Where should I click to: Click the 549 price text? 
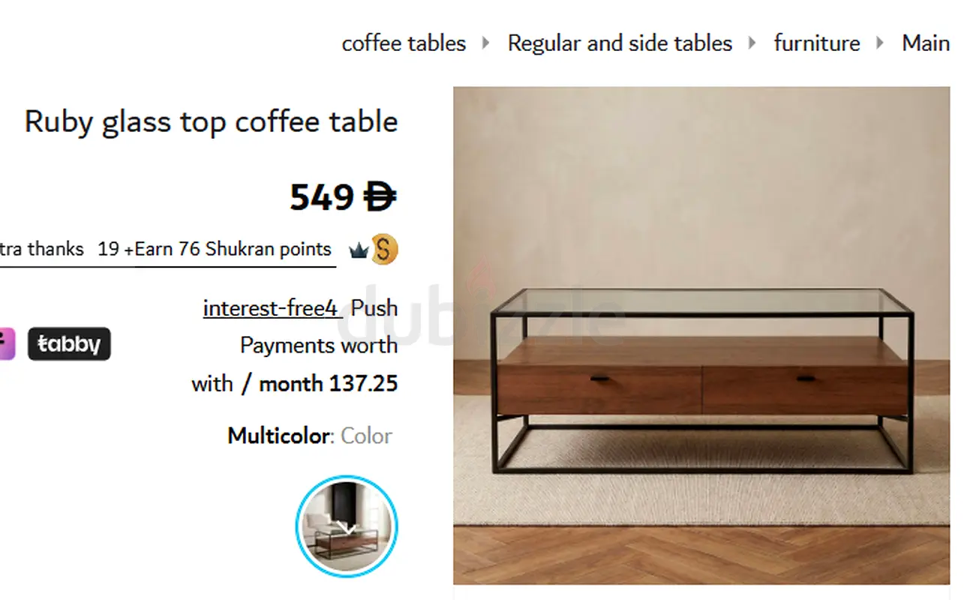point(322,197)
